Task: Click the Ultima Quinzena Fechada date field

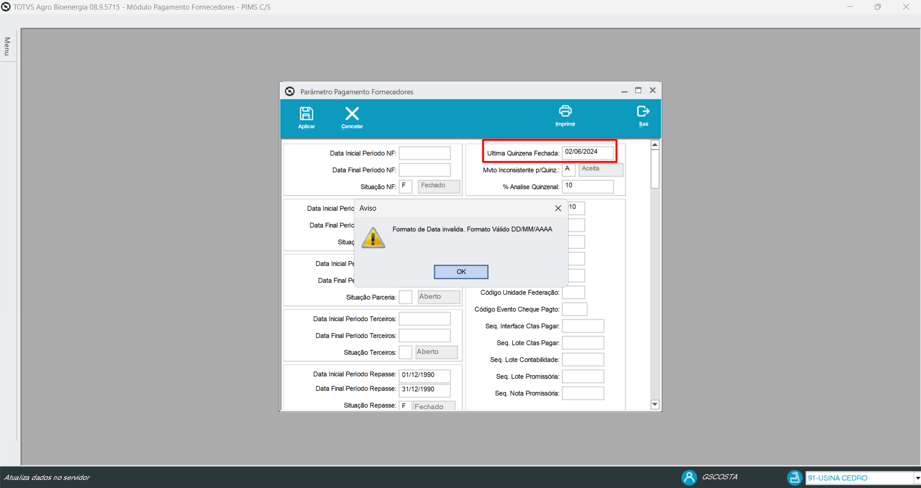Action: pyautogui.click(x=587, y=152)
